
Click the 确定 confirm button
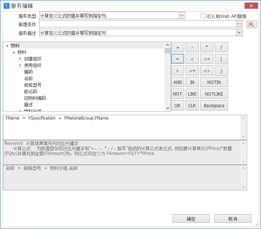point(191,218)
